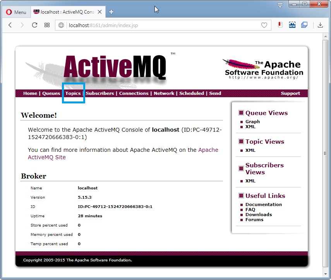Open the Downloads useful link
Image resolution: width=331 pixels, height=280 pixels.
tap(259, 215)
